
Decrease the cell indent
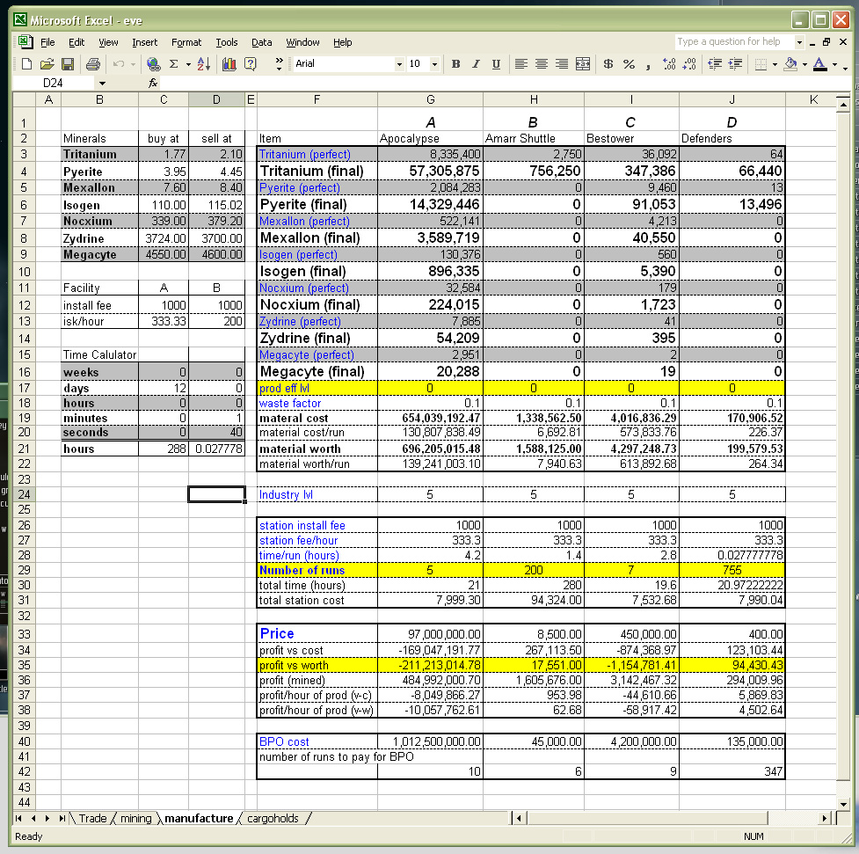(715, 64)
